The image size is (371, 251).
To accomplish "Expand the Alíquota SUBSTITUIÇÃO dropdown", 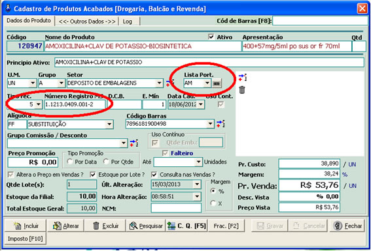I will click(x=109, y=125).
